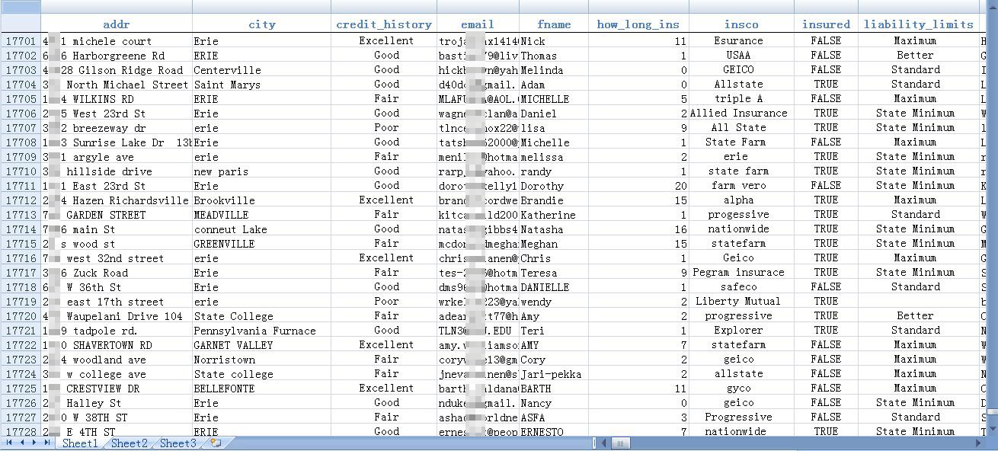Click the horizontal scrollbar thumb

coord(620,443)
